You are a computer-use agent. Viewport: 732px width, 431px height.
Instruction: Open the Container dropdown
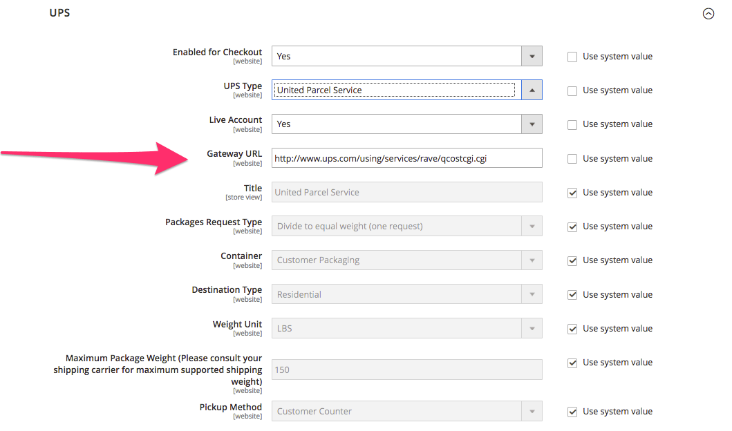pos(406,260)
